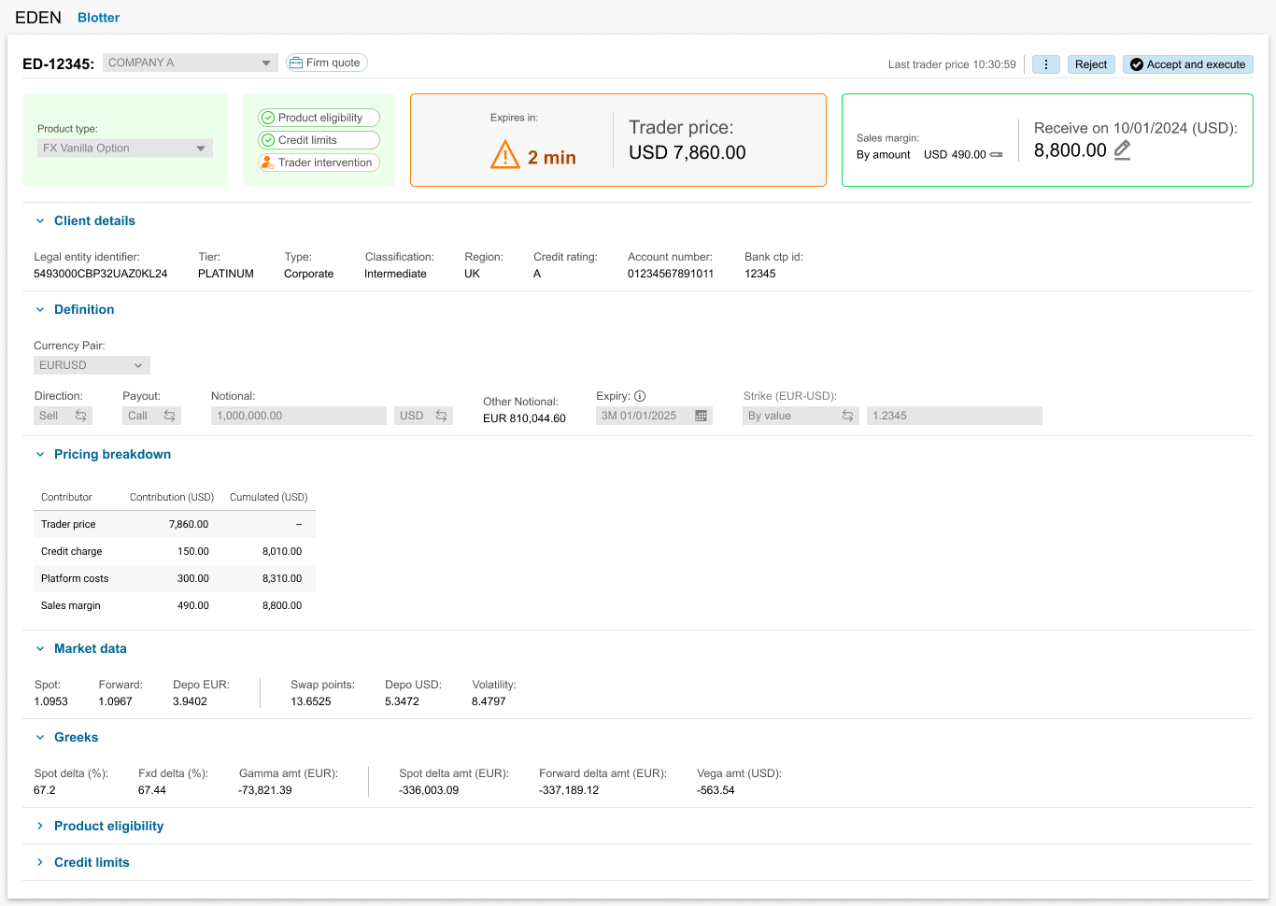Click the Spot delta amt value -336,003.09
1276x906 pixels.
tap(429, 790)
